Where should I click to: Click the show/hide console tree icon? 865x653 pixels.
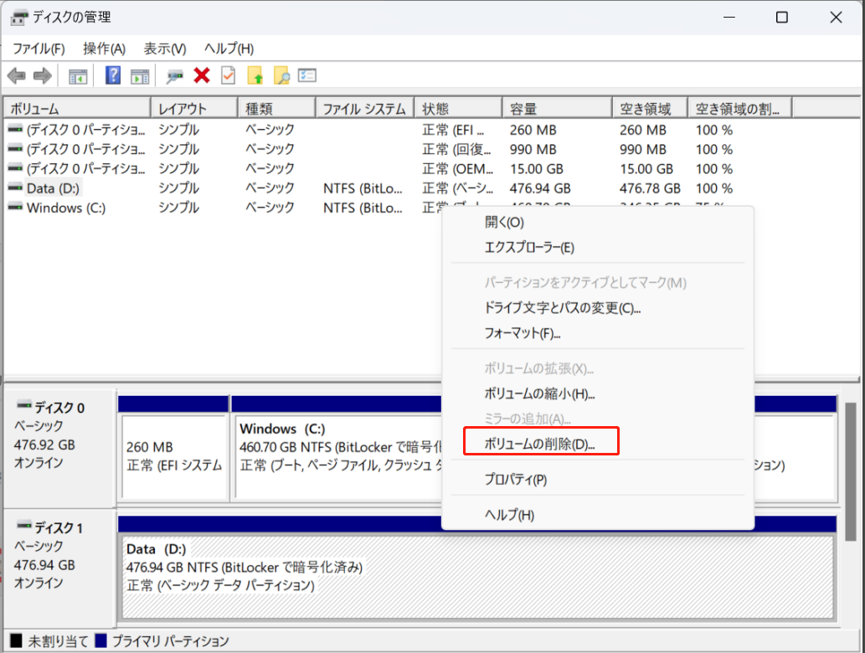point(78,76)
